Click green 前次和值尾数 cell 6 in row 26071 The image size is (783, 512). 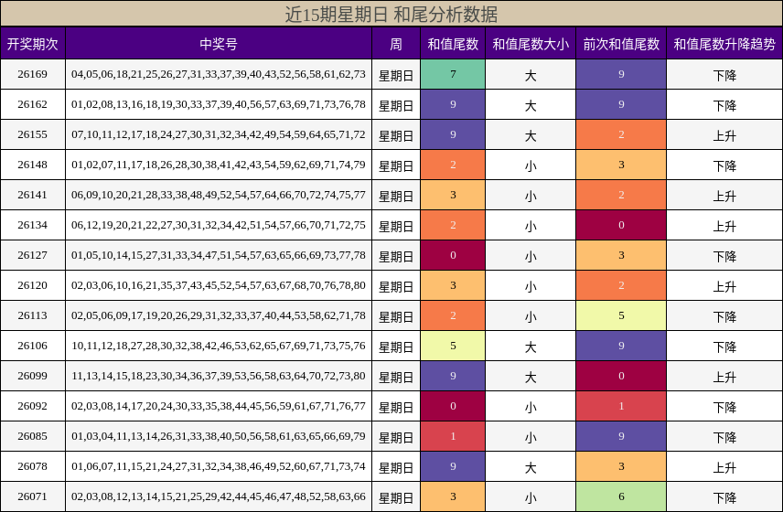point(621,497)
